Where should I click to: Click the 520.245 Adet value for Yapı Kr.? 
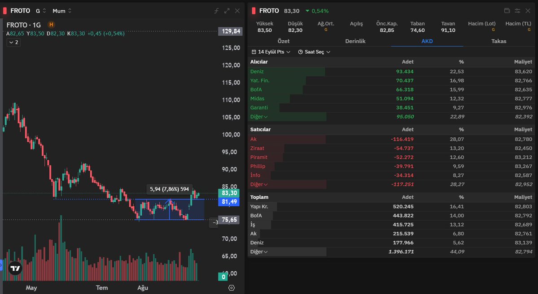coord(403,207)
